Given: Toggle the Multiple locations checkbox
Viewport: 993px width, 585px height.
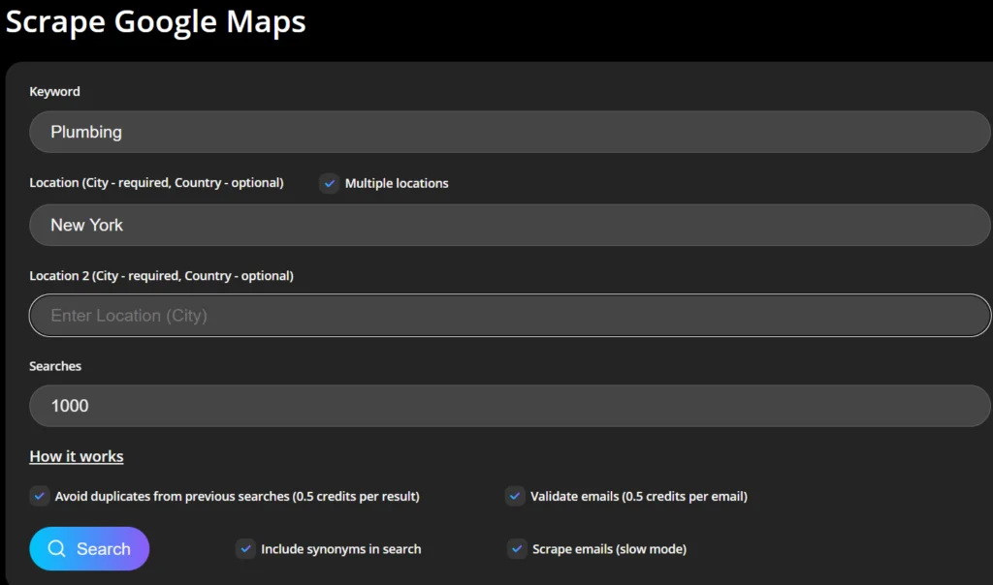Looking at the screenshot, I should click(x=330, y=183).
